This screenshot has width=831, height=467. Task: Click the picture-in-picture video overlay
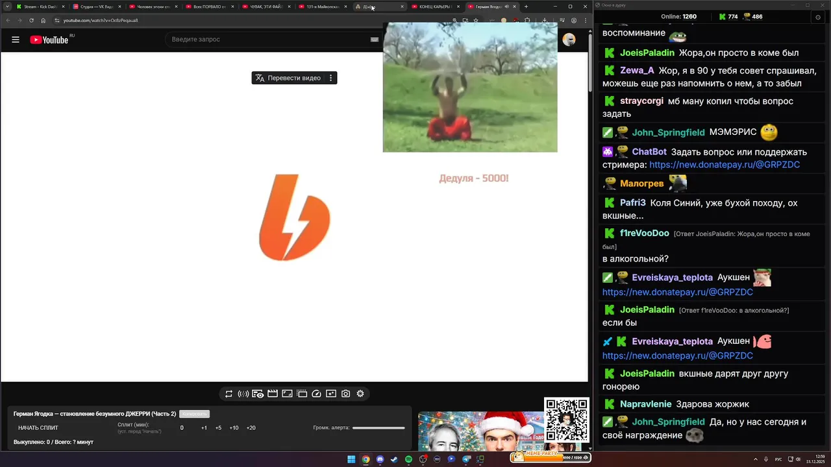(470, 88)
